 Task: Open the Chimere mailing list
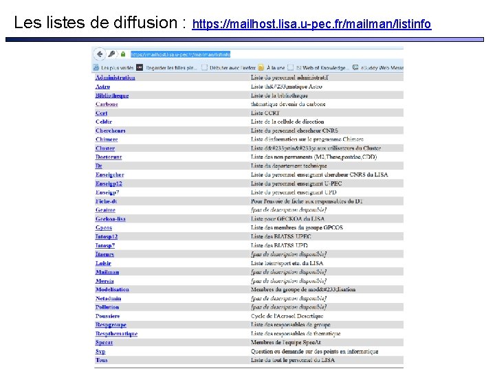[x=107, y=139]
